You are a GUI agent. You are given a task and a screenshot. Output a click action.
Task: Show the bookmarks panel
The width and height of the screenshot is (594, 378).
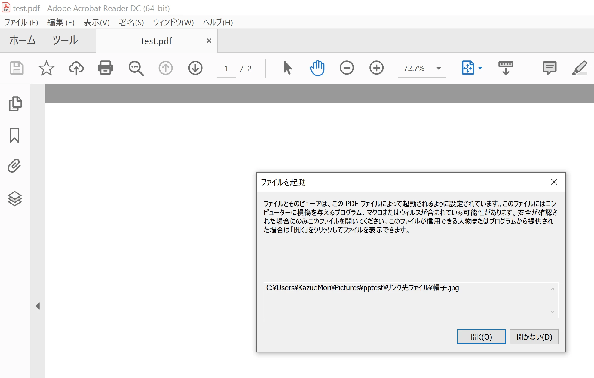point(14,135)
